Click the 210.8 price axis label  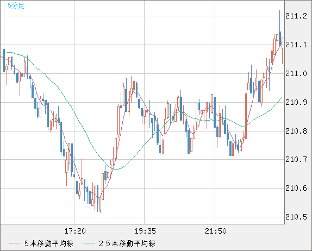[296, 131]
